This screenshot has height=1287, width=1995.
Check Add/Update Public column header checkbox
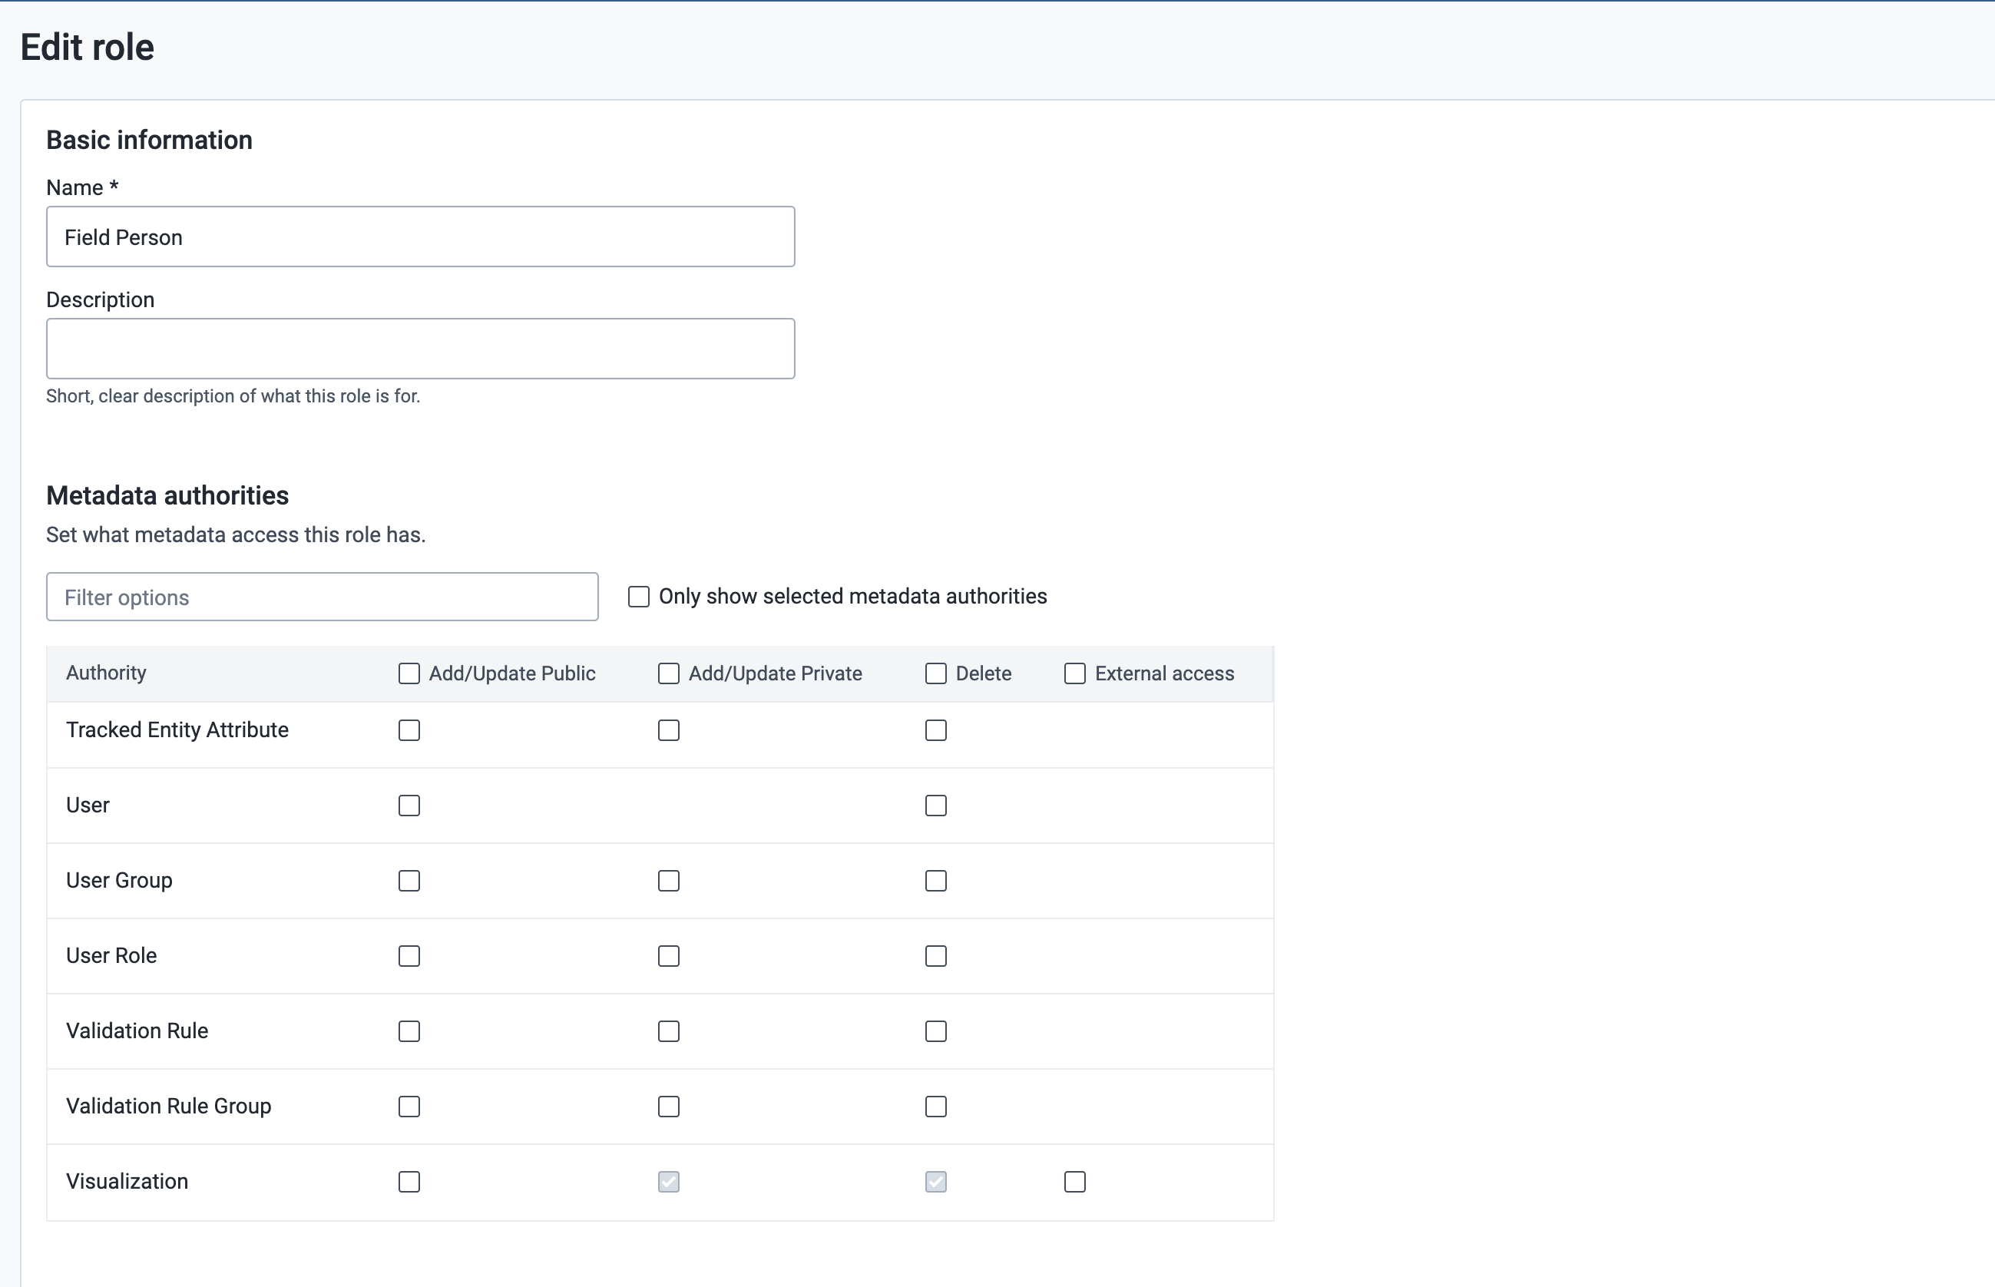point(409,673)
